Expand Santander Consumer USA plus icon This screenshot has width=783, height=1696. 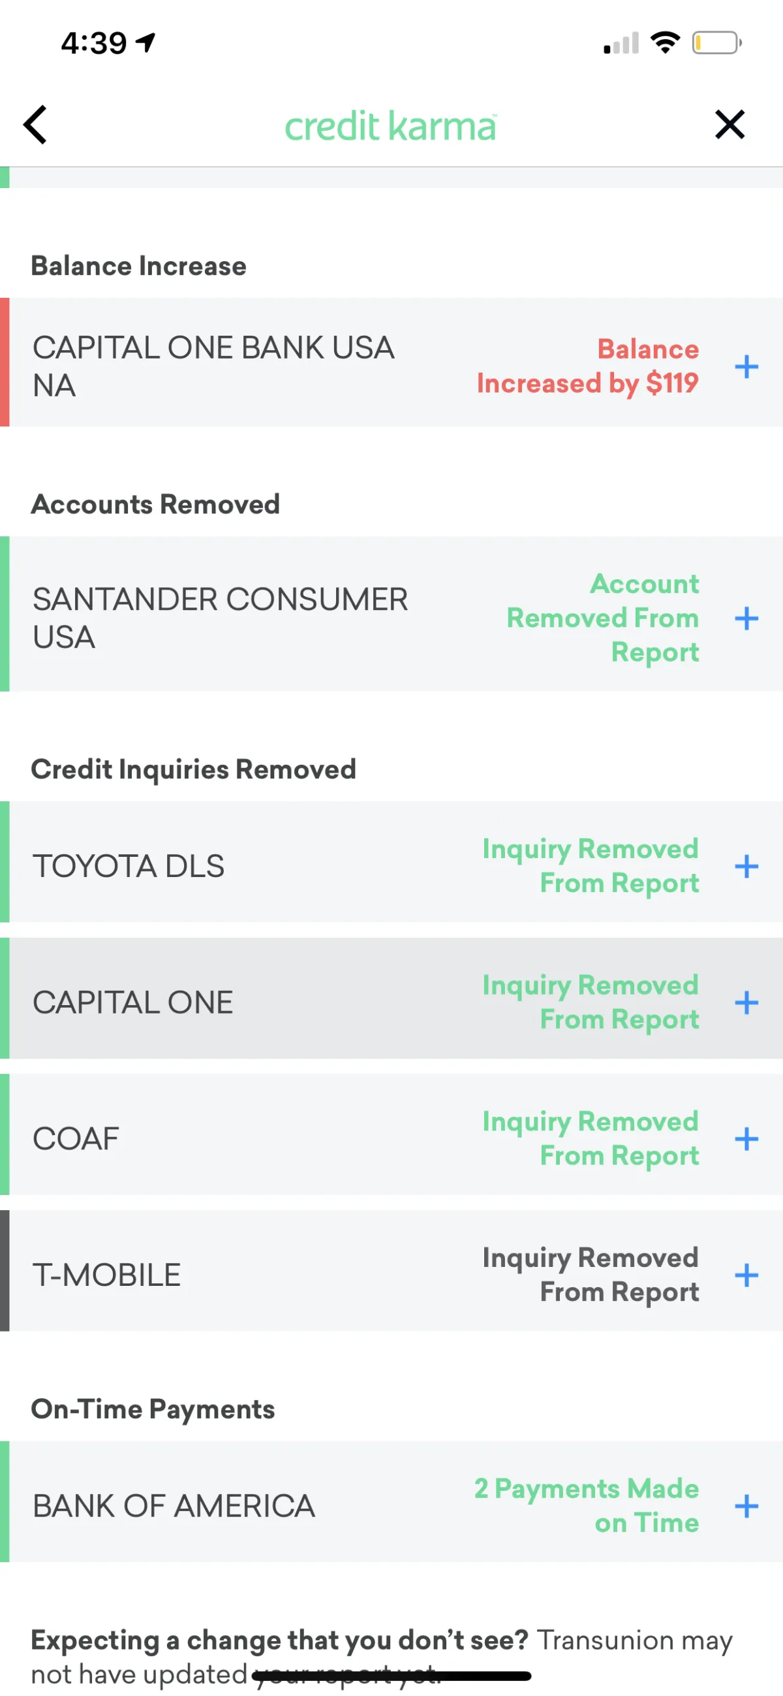coord(746,618)
